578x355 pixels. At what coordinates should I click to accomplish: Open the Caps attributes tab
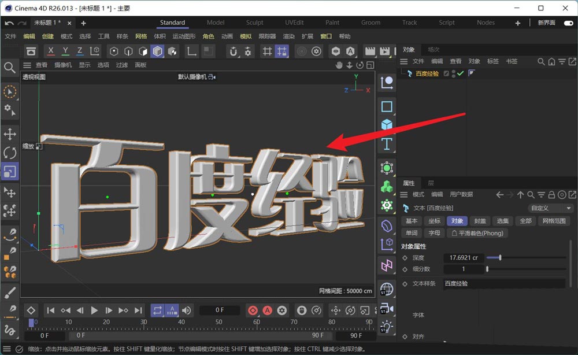pyautogui.click(x=480, y=221)
